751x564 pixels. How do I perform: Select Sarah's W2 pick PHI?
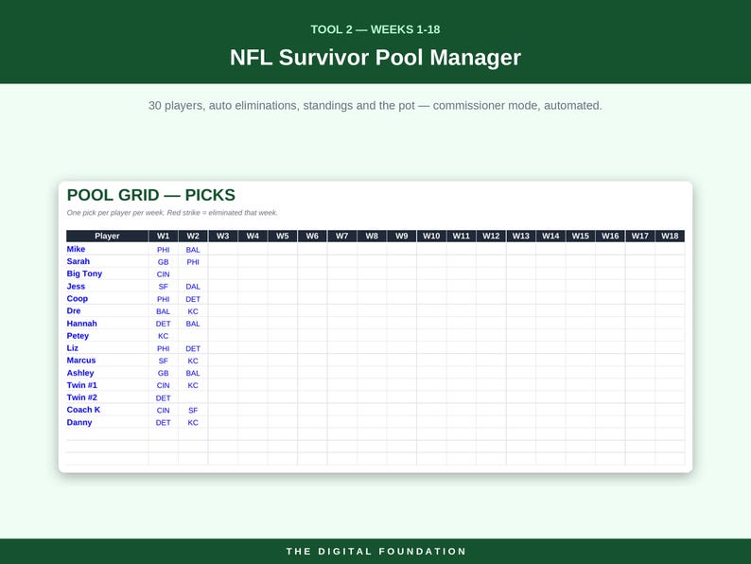pyautogui.click(x=193, y=262)
